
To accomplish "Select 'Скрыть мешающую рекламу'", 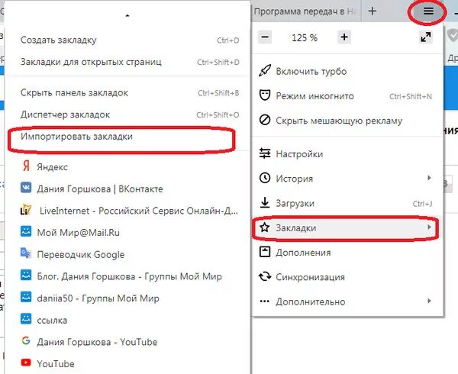I will (347, 121).
